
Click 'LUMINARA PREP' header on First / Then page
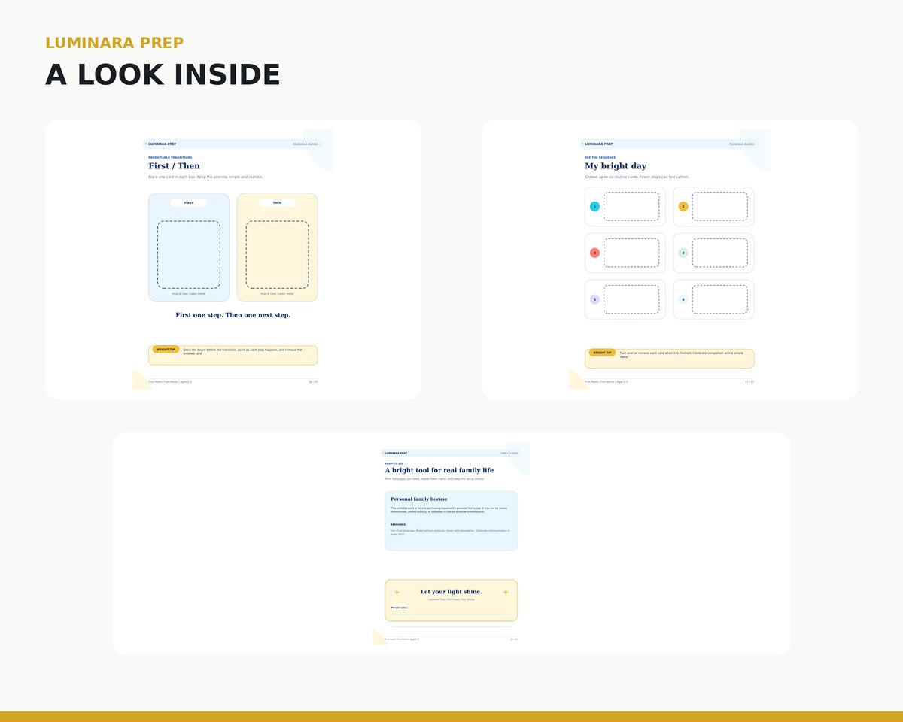coord(163,144)
